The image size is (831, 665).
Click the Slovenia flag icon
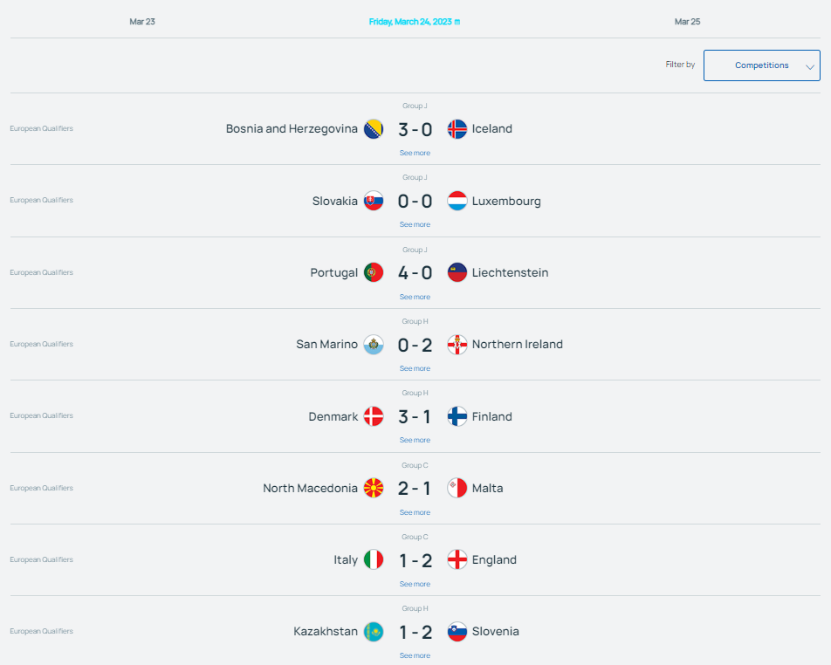point(457,632)
